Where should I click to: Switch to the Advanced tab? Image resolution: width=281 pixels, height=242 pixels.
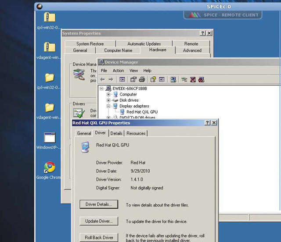point(192,50)
